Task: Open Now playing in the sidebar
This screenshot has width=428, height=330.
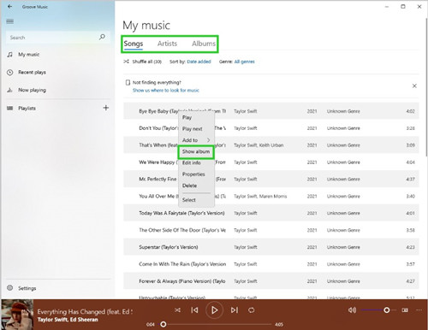Action: click(x=32, y=90)
